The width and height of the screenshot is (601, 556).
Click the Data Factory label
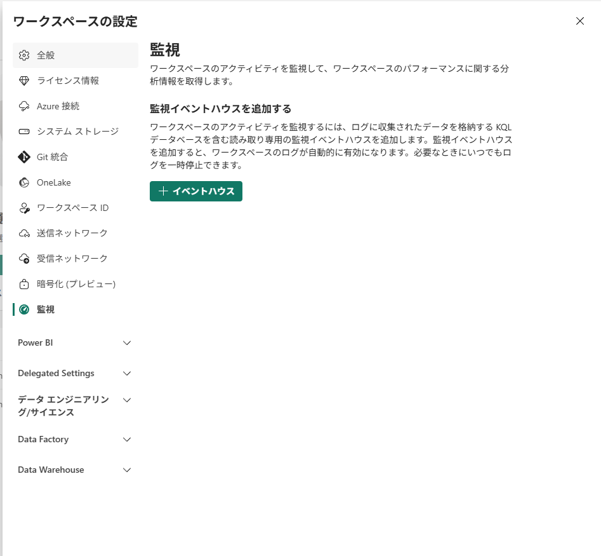43,439
